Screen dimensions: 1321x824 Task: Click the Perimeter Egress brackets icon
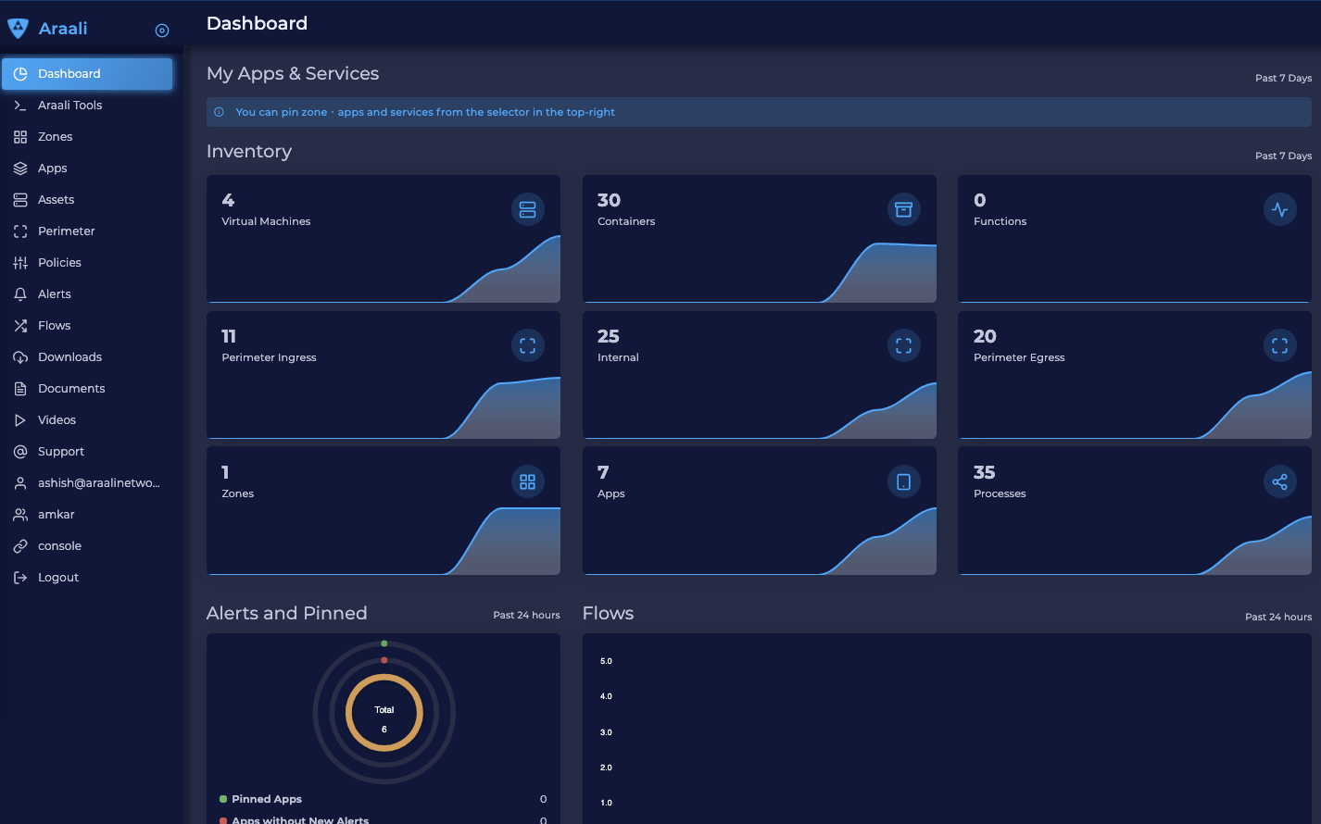click(1280, 345)
